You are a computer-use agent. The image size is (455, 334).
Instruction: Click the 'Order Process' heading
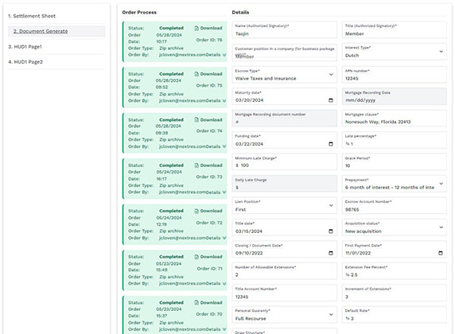pyautogui.click(x=139, y=13)
